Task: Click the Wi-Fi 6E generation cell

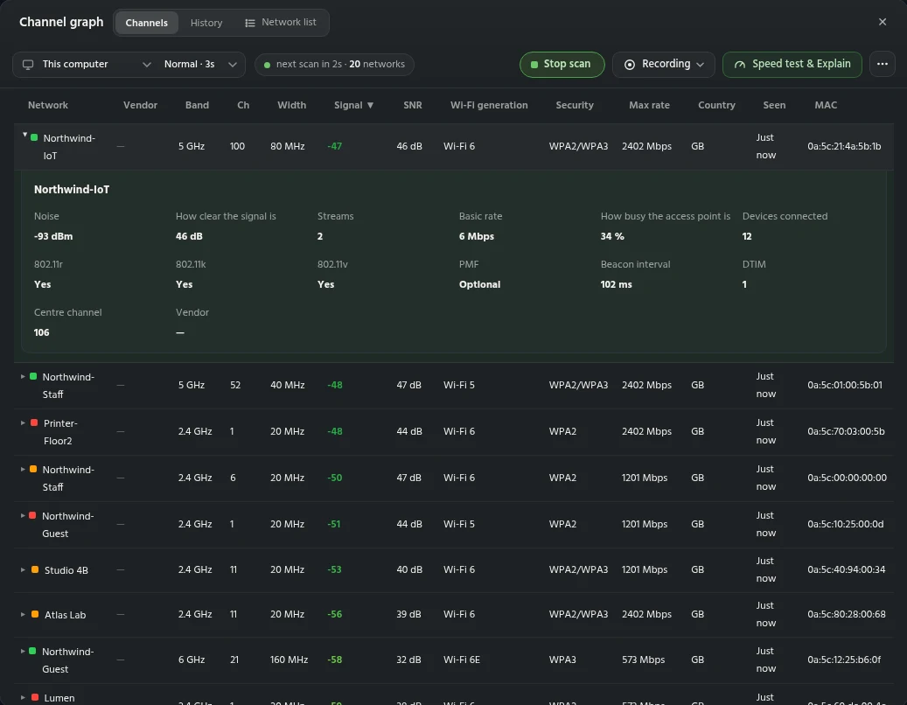Action: tap(462, 660)
